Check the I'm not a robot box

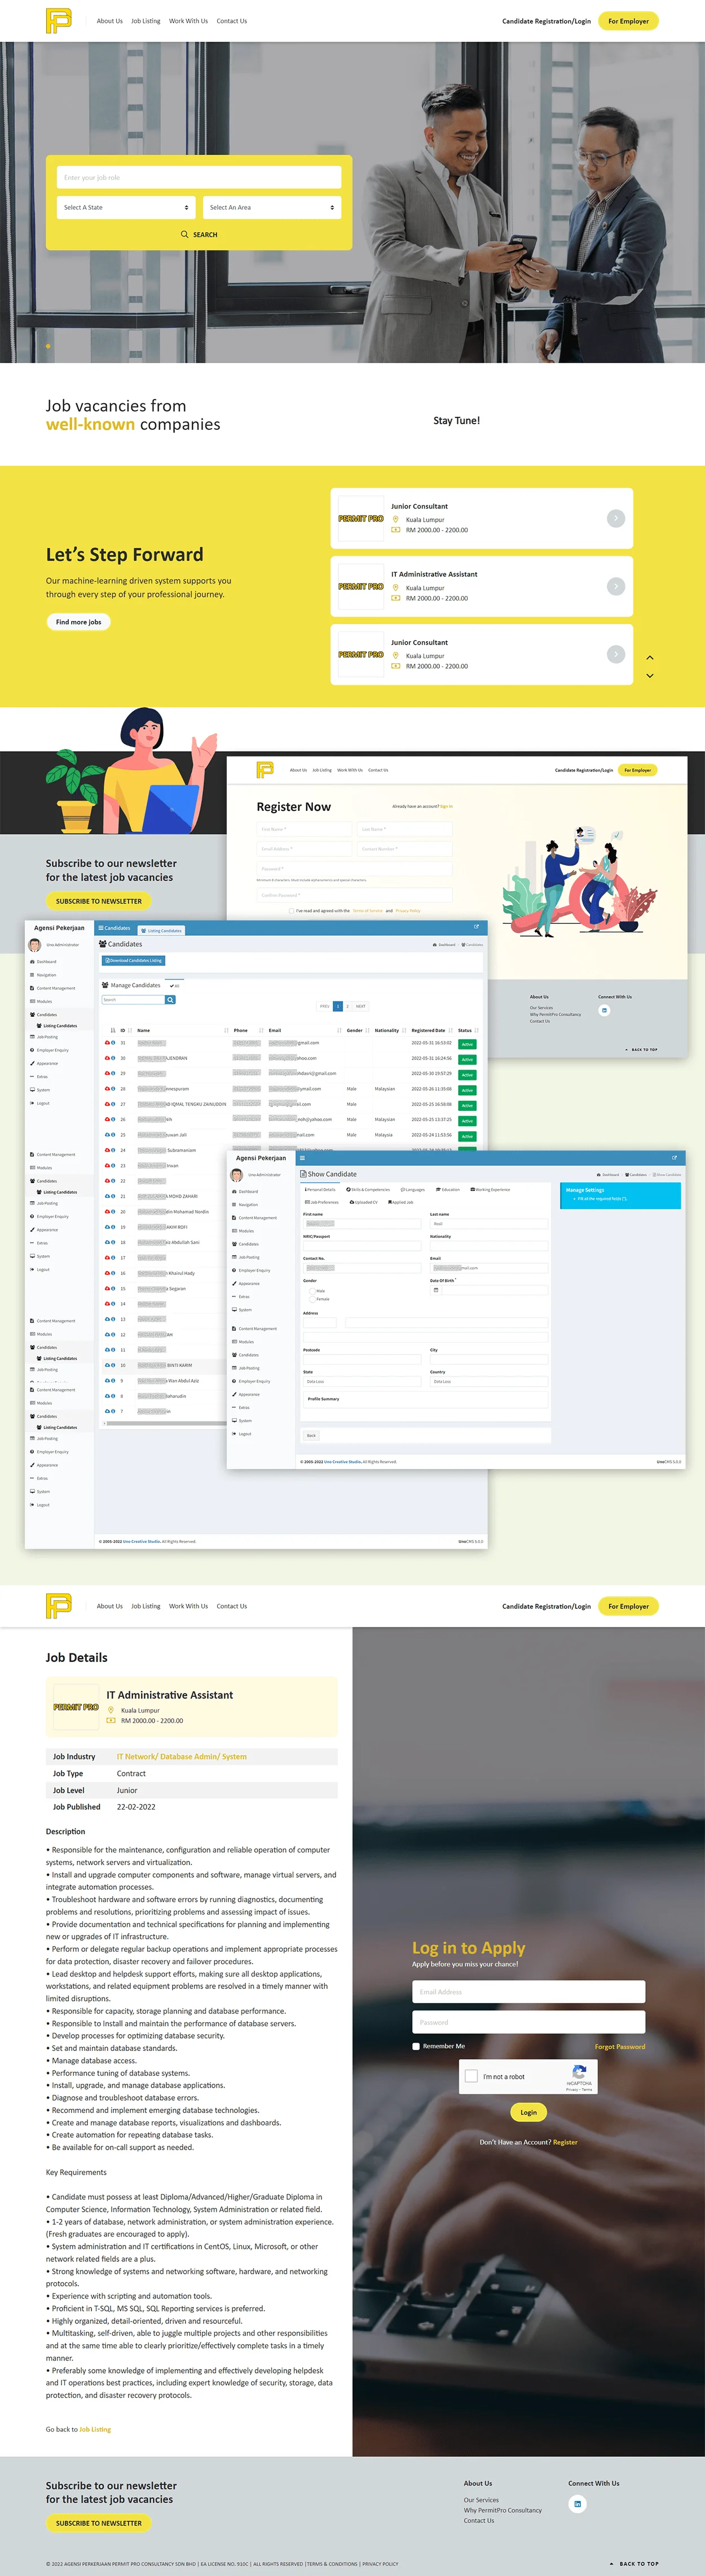click(x=471, y=2076)
